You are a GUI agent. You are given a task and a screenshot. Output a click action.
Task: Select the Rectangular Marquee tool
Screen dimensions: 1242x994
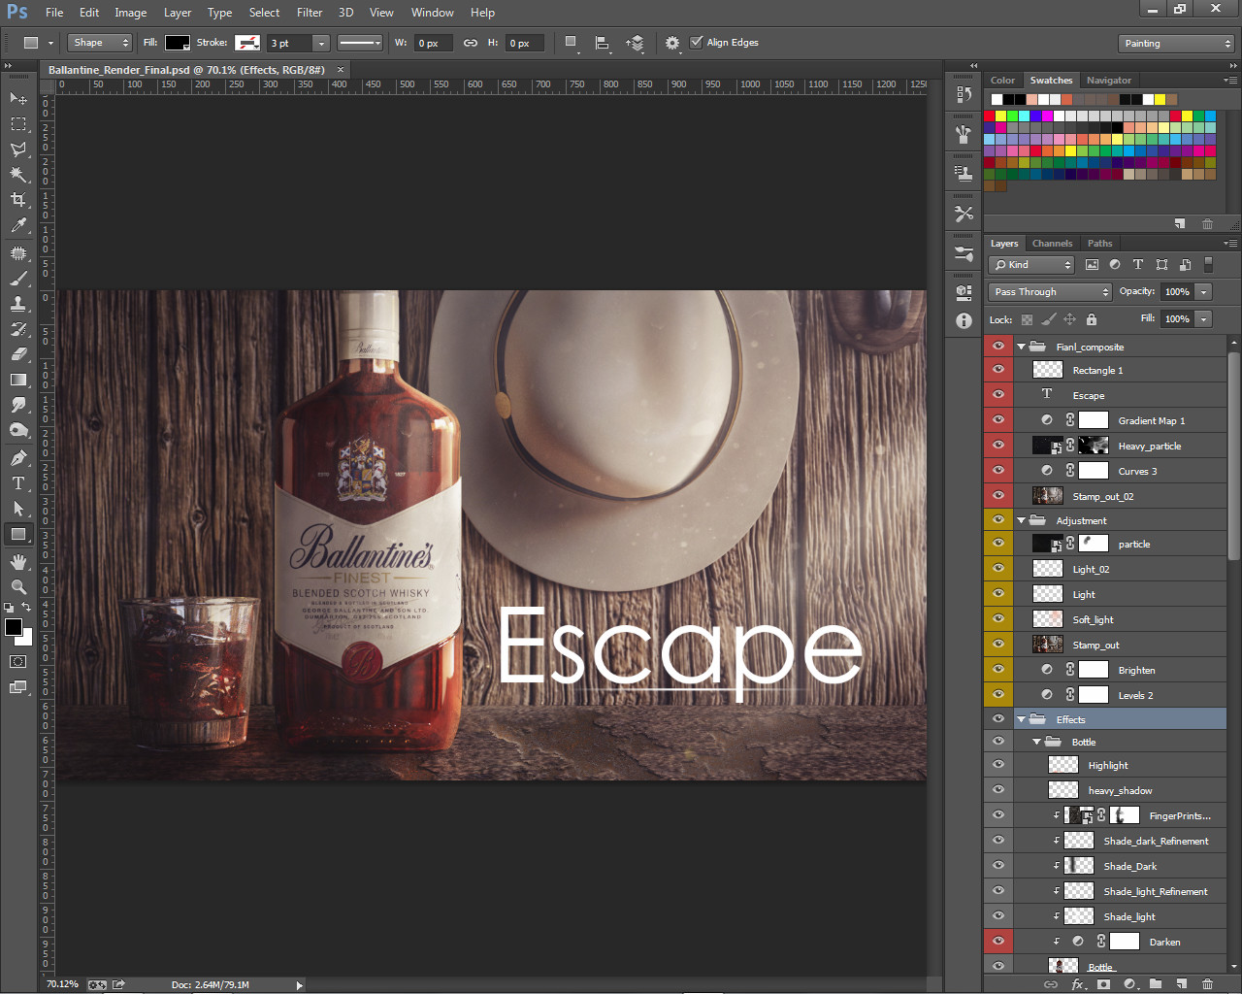(18, 124)
